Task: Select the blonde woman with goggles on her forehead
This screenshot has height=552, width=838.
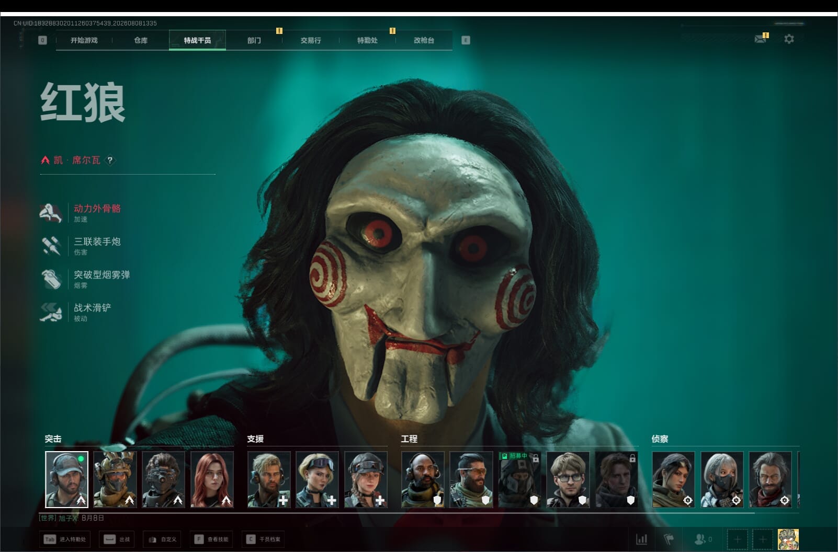Action: (x=317, y=479)
